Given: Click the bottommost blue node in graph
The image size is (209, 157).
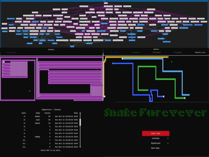Looking at the screenshot, I should (72, 46).
